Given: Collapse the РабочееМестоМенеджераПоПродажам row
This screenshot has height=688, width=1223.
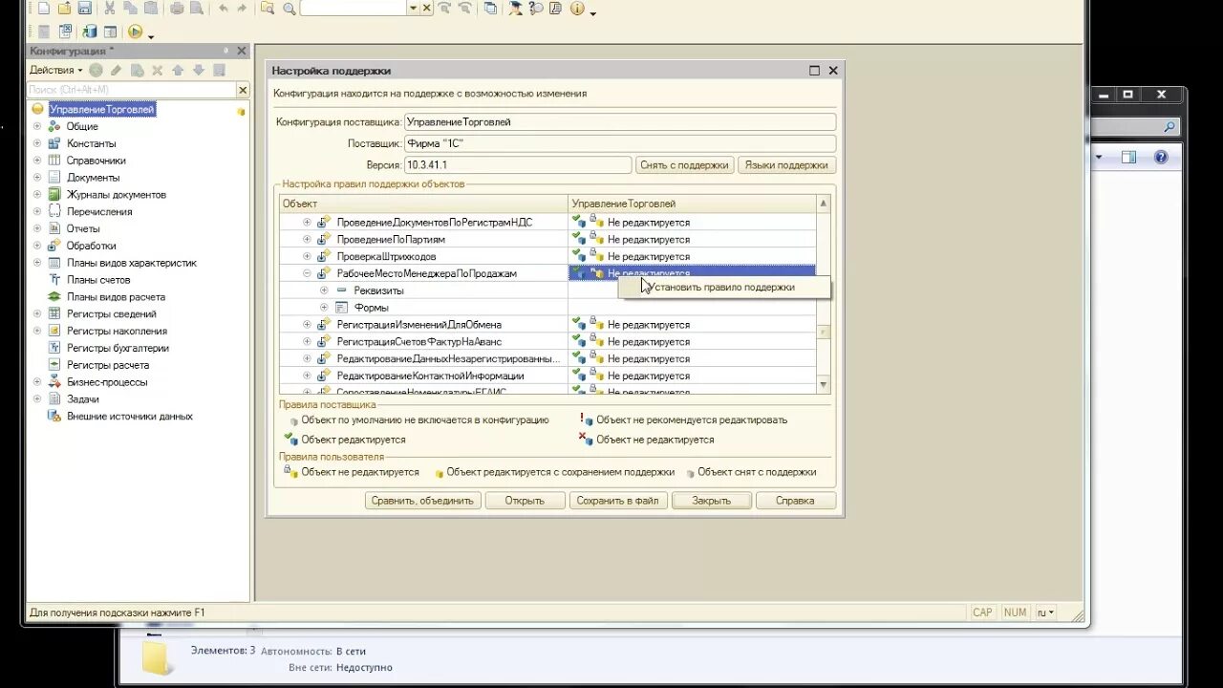Looking at the screenshot, I should click(307, 273).
